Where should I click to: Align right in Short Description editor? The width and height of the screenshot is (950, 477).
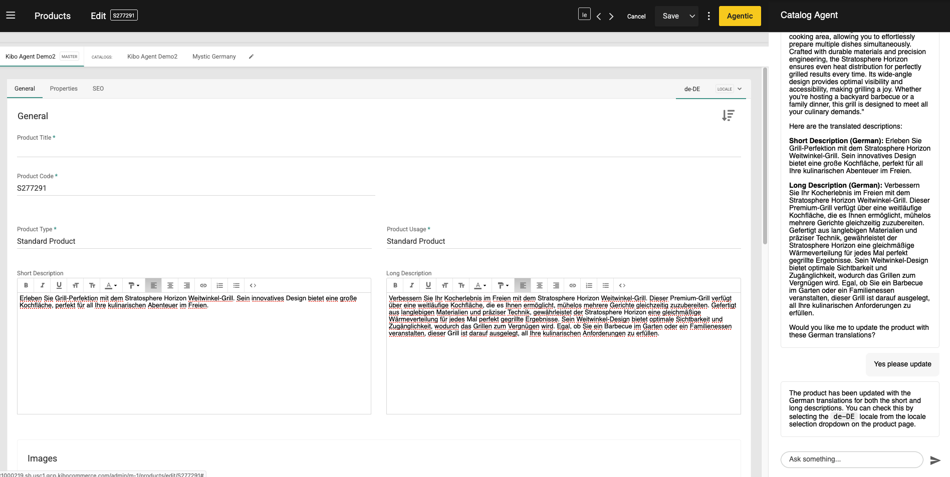[187, 285]
